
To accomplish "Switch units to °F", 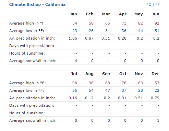I will [158, 4].
